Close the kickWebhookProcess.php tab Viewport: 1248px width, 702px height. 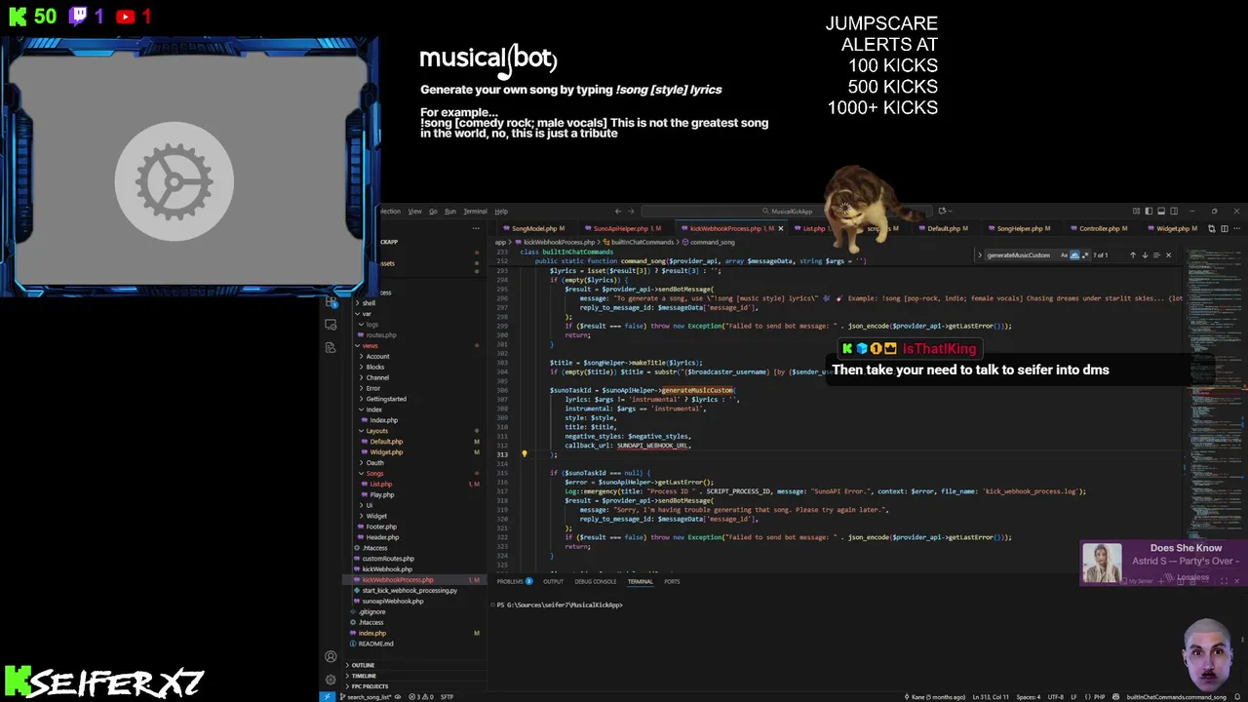click(x=780, y=228)
